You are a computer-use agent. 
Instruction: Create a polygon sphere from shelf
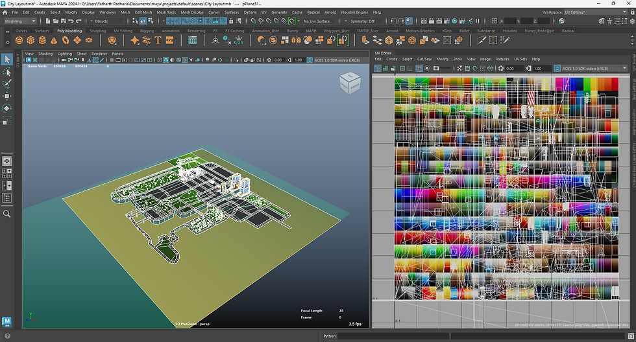pos(19,40)
